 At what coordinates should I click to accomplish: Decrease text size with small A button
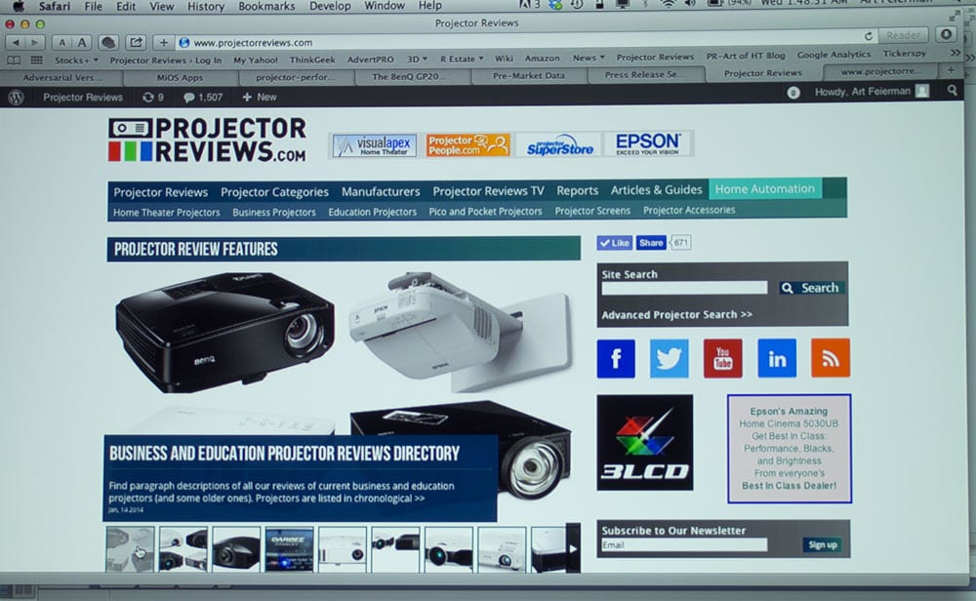[61, 42]
